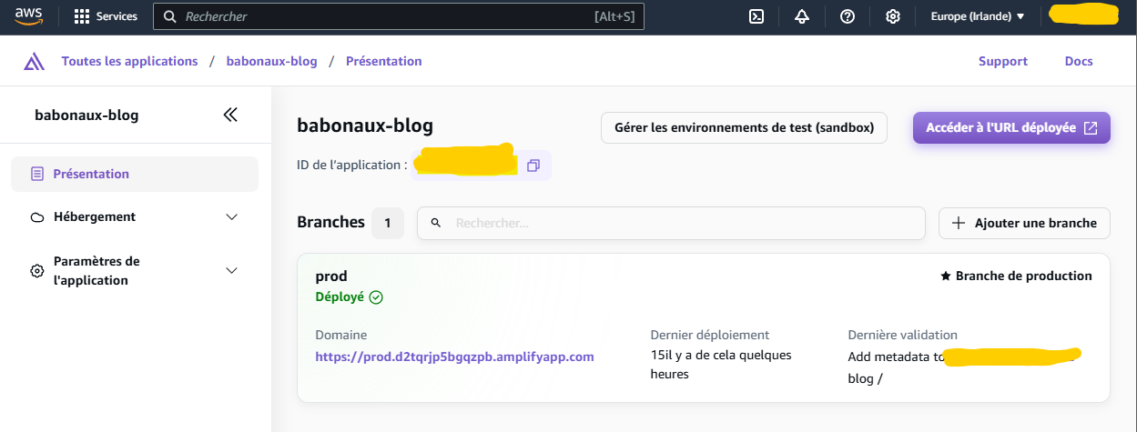Click the plus icon on Ajouter une branche
Viewport: 1137px width, 432px height.
(959, 223)
